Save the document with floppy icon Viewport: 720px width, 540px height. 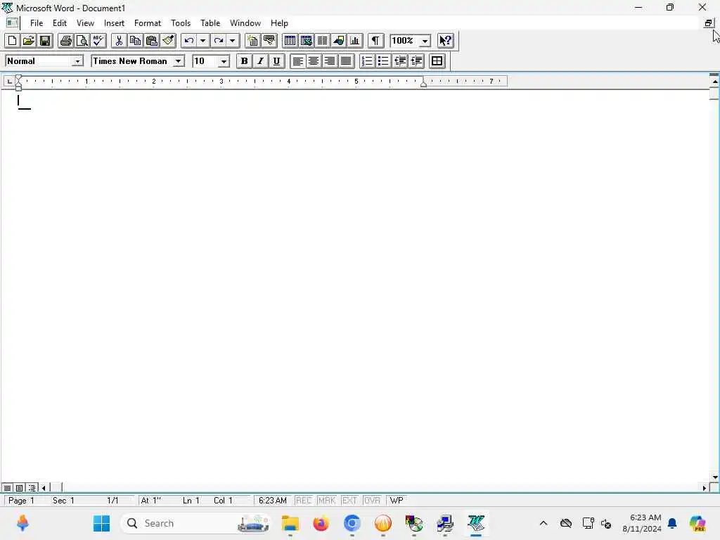[x=45, y=41]
